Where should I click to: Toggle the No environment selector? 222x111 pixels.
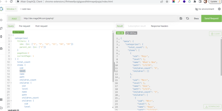[205, 9]
